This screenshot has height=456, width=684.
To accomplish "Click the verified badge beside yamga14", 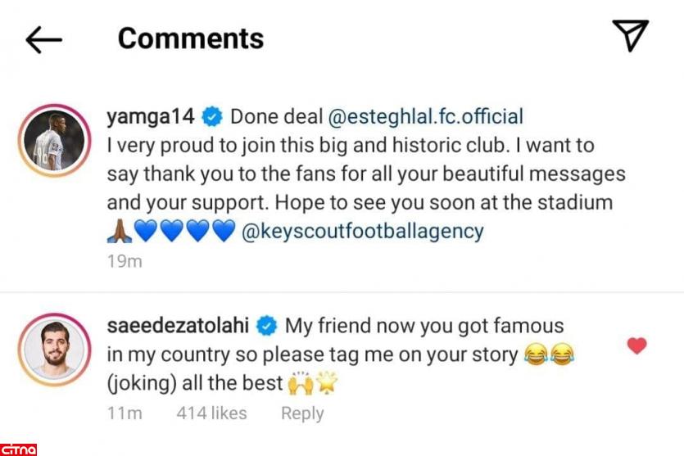I will pos(212,117).
